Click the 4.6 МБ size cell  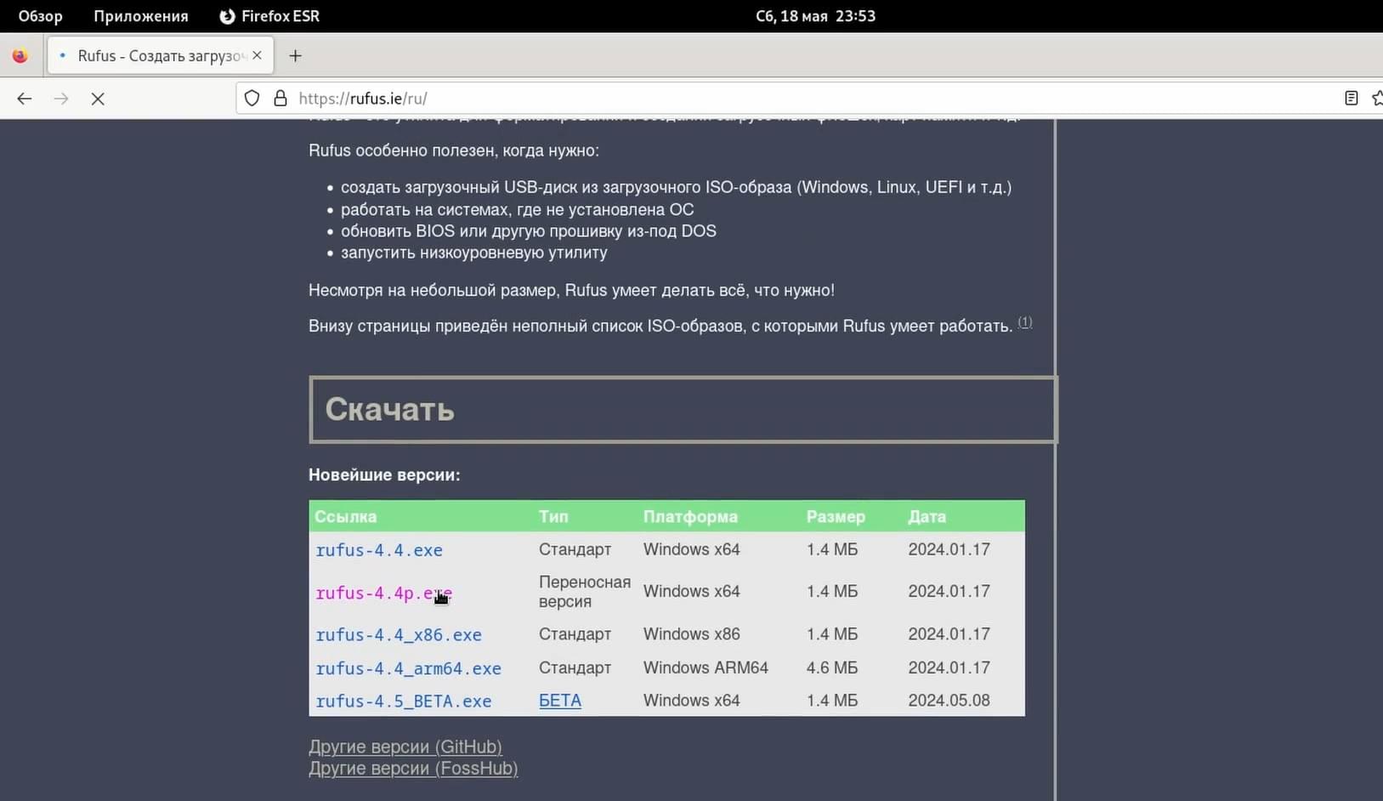tap(832, 667)
